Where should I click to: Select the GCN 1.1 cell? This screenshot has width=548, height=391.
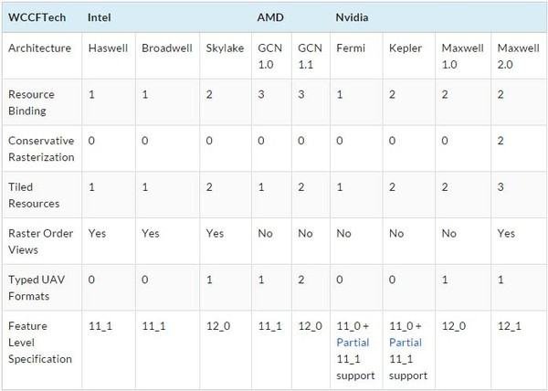308,55
